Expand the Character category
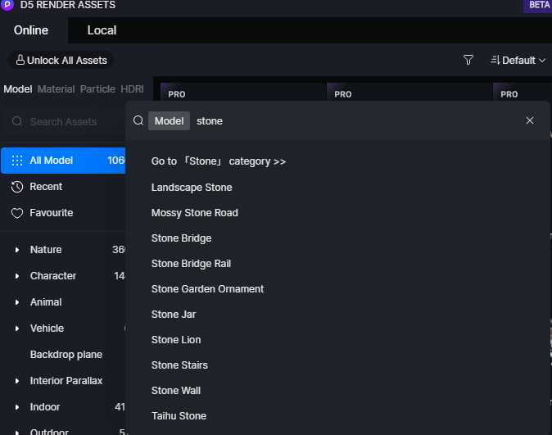The width and height of the screenshot is (552, 435). pyautogui.click(x=17, y=276)
